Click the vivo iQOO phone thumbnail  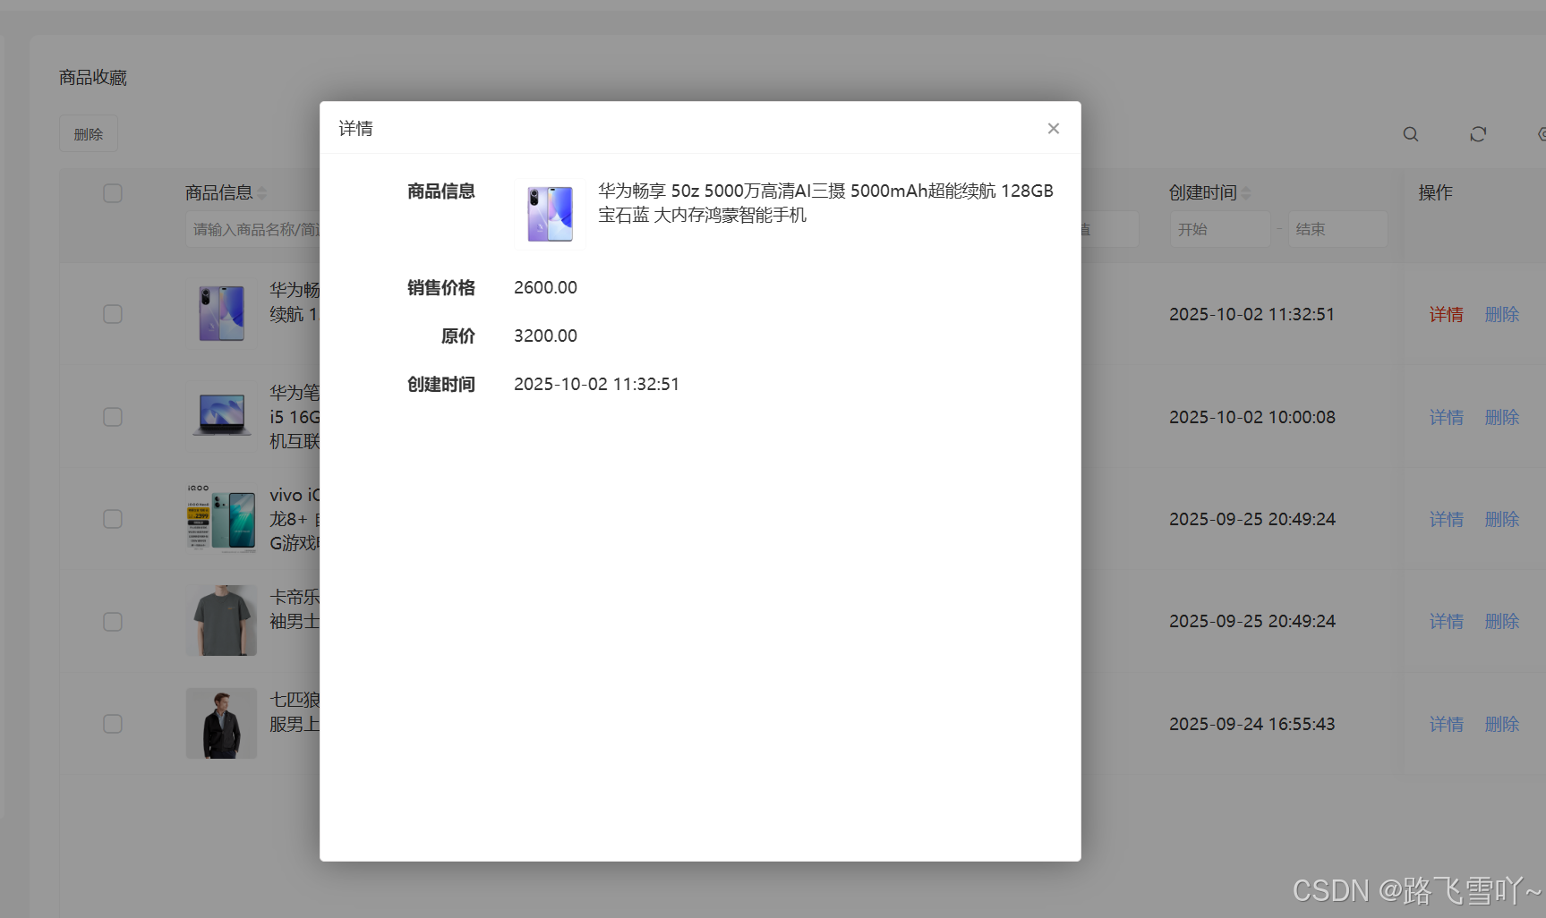[x=221, y=518]
